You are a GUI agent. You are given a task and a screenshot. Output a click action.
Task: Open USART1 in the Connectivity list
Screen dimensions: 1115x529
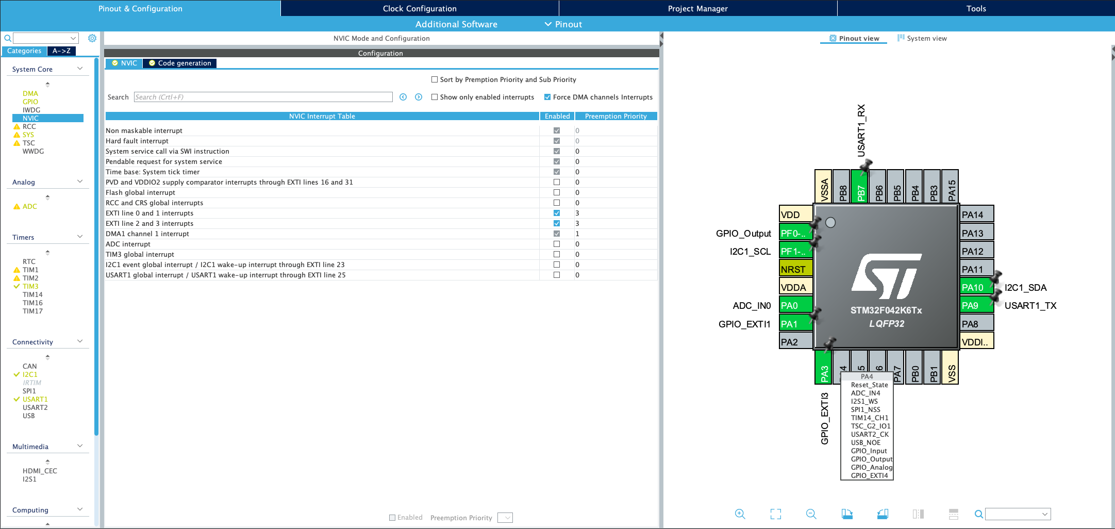click(35, 399)
